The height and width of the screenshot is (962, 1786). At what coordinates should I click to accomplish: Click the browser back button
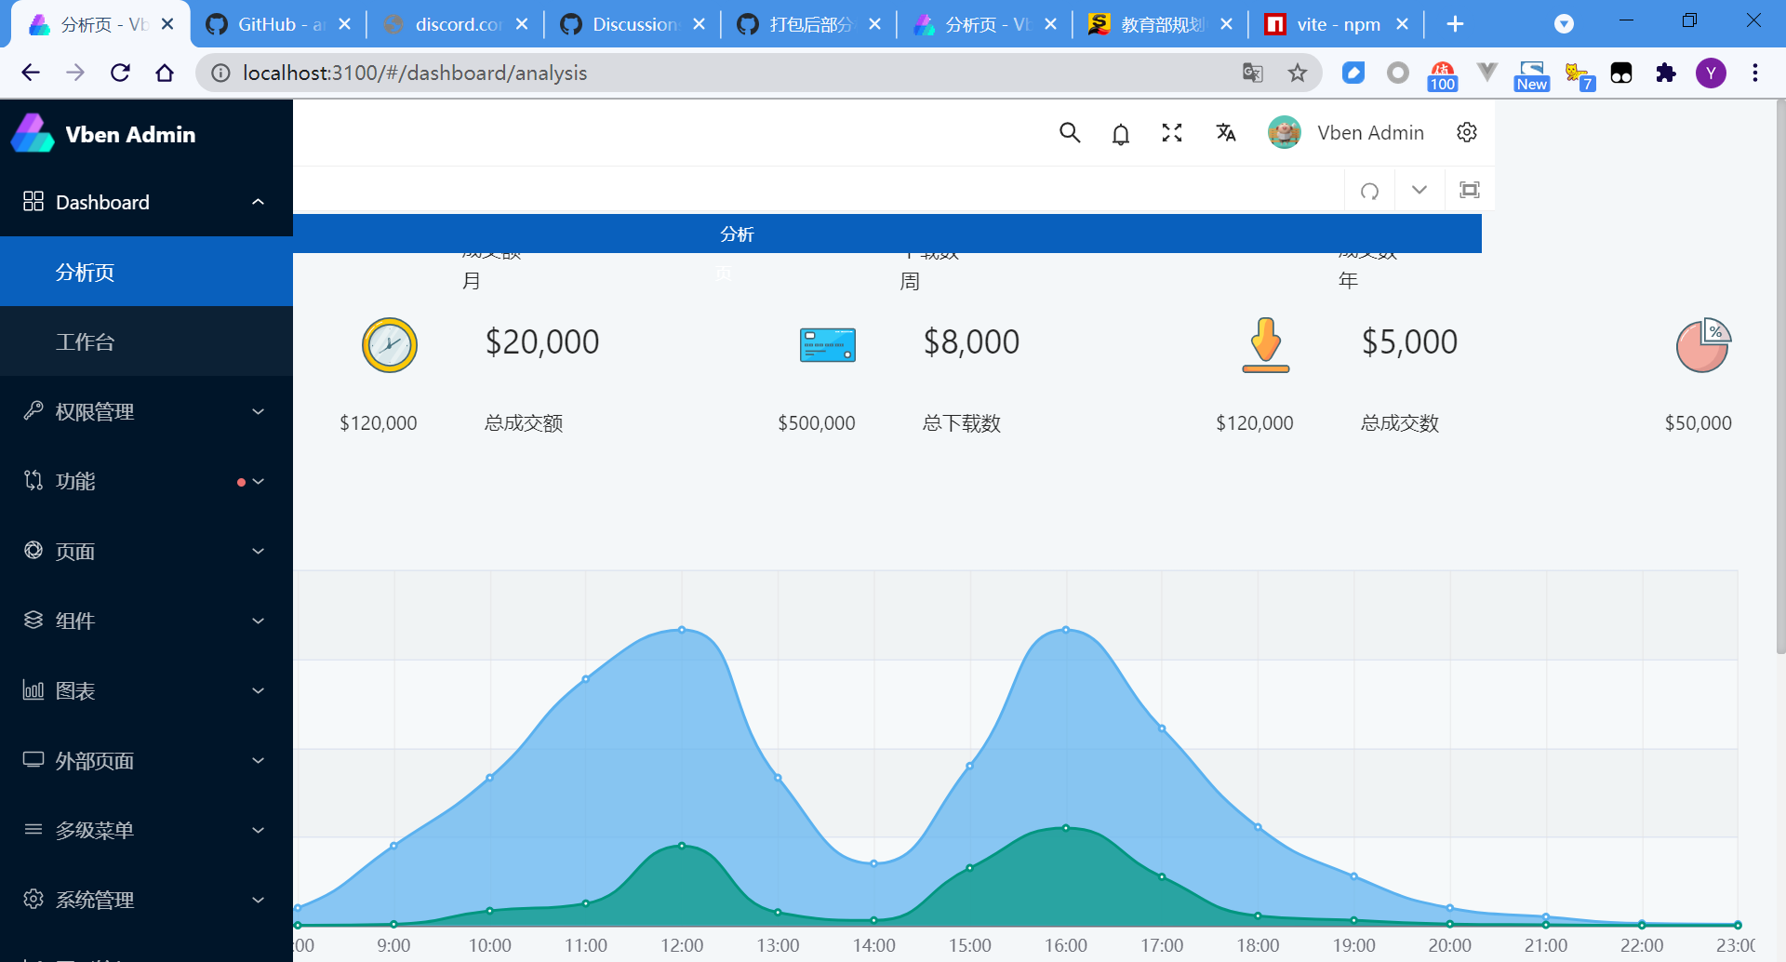pos(31,73)
